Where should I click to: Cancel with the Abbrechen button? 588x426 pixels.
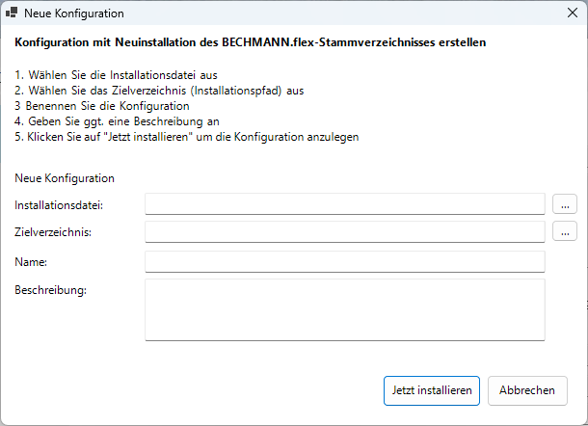(527, 390)
